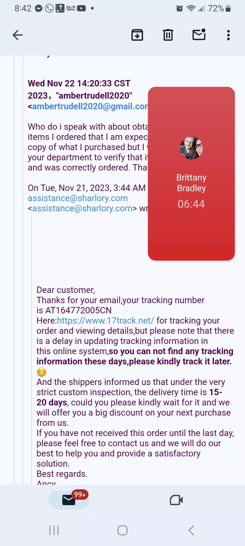Mark the email unread with the envelope icon
The height and width of the screenshot is (546, 245).
(199, 35)
